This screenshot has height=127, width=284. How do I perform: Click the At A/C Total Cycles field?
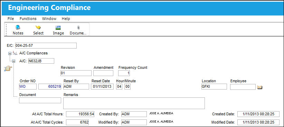(77, 122)
